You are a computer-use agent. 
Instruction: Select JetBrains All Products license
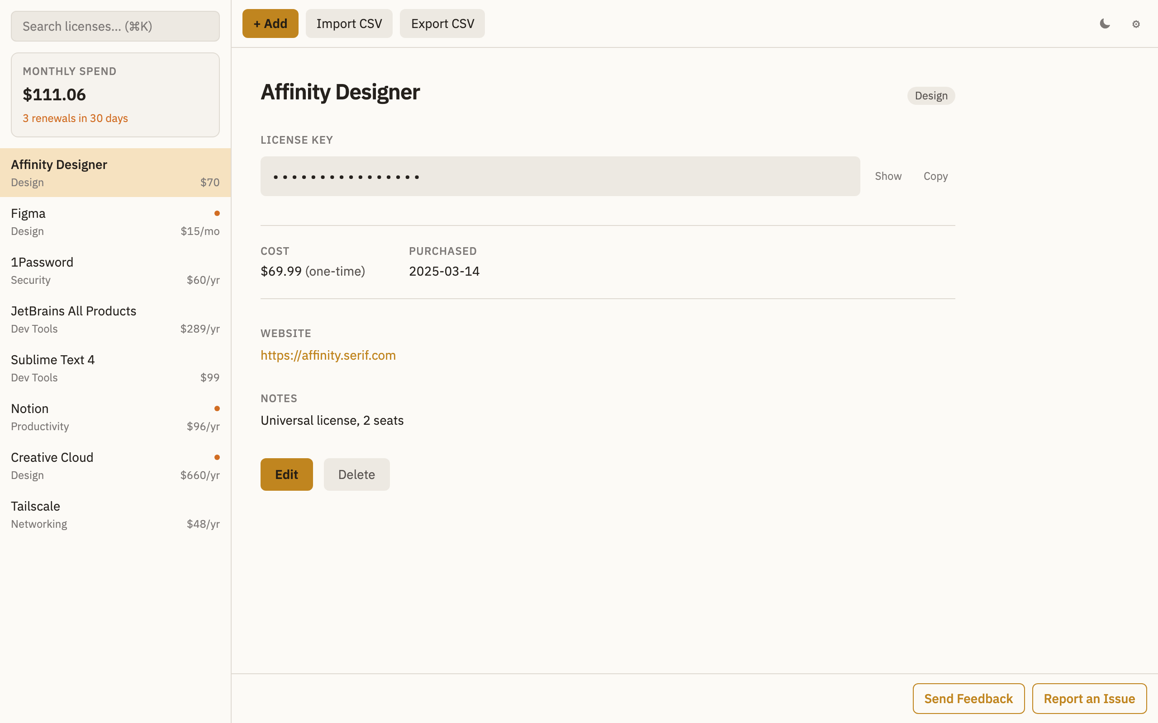click(x=115, y=319)
